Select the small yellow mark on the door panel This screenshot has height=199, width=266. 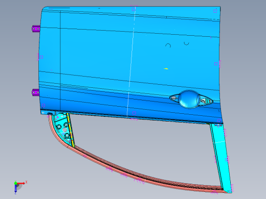pos(166,69)
